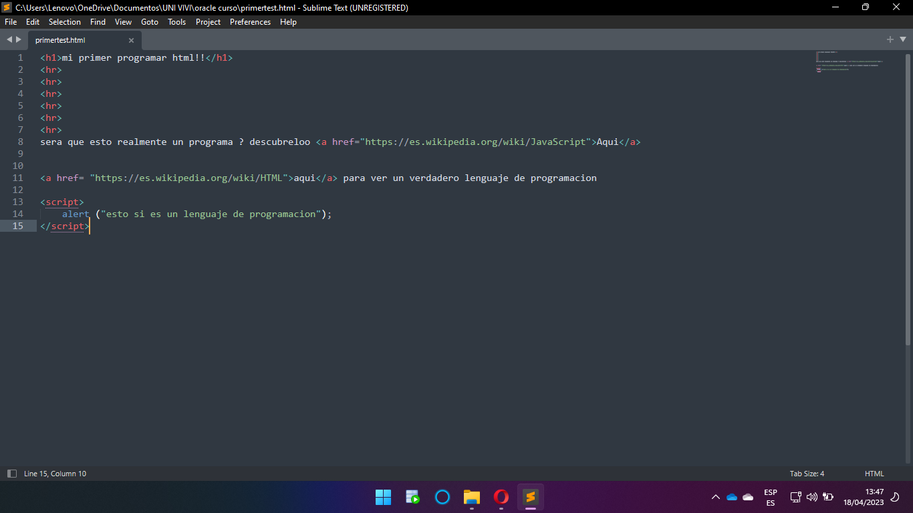Change HTML syntax in status bar
This screenshot has width=913, height=513.
pyautogui.click(x=874, y=474)
